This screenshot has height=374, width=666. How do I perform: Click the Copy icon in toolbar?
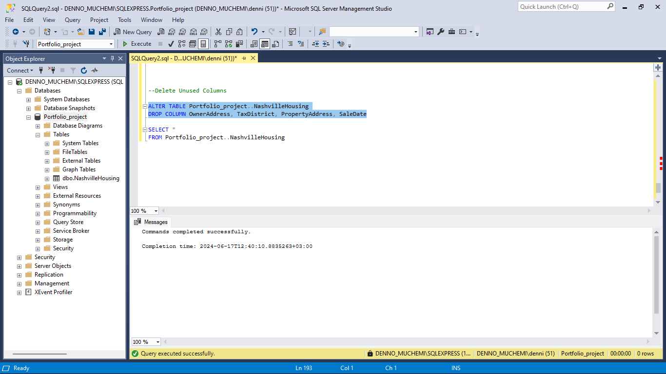[229, 32]
